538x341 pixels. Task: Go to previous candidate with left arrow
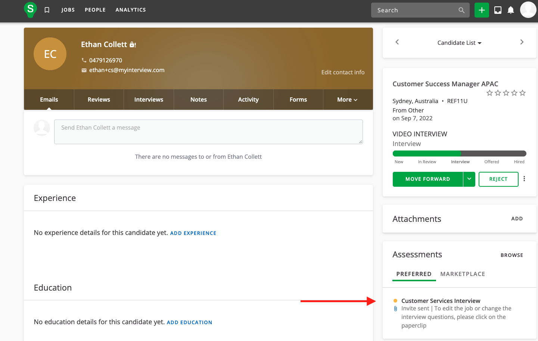pos(397,42)
